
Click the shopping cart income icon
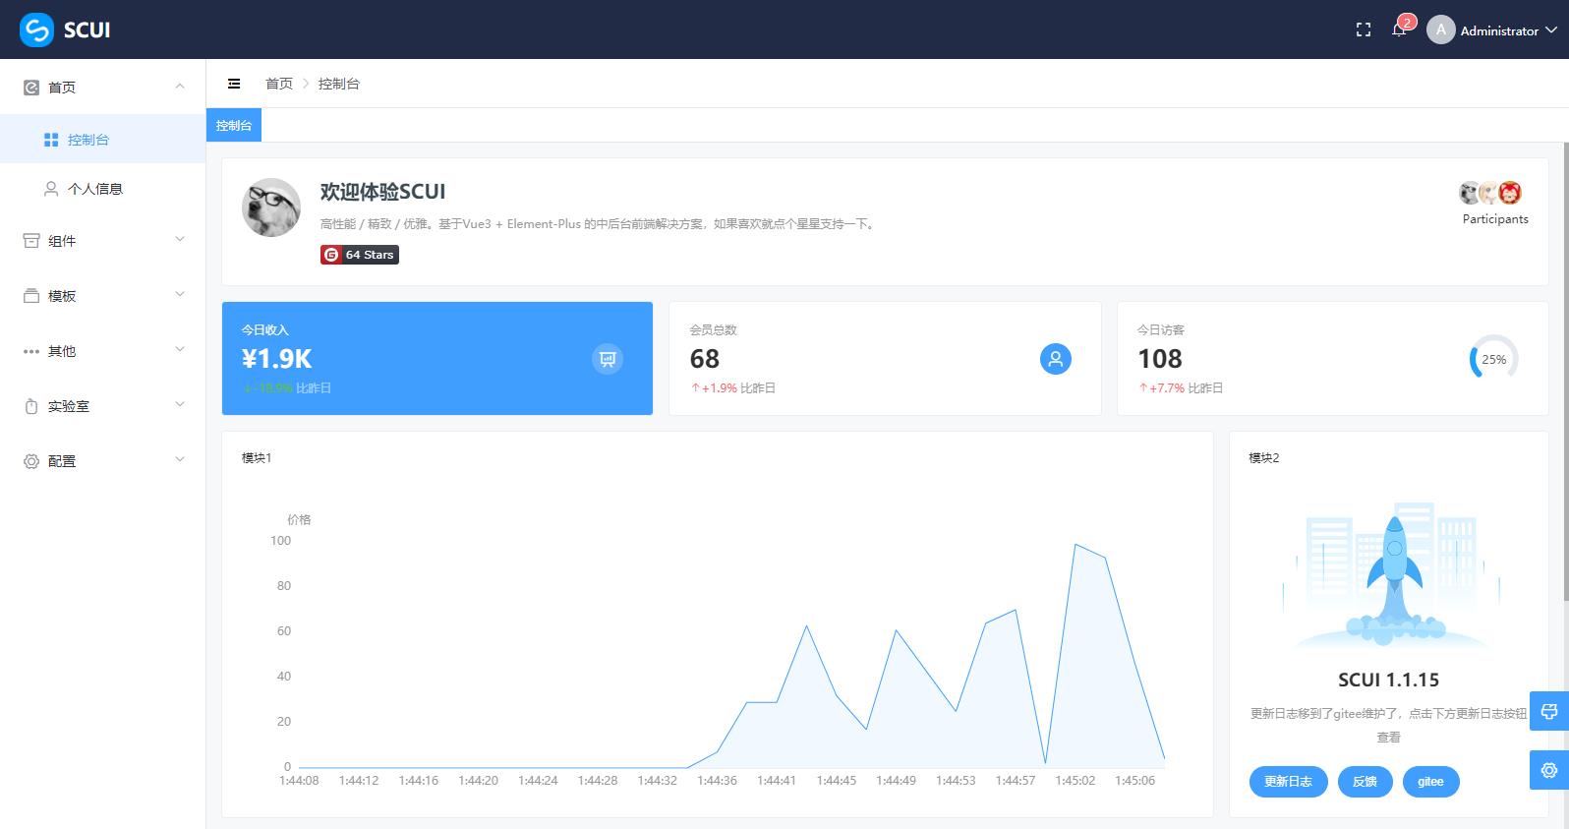[608, 359]
